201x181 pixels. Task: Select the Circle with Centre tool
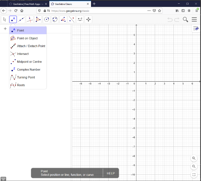tap(47, 19)
